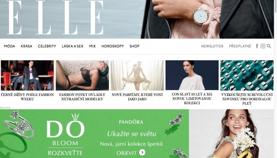Screen dimensions: 277x158
Task: Open the SHOP menu item
Action: tap(135, 46)
